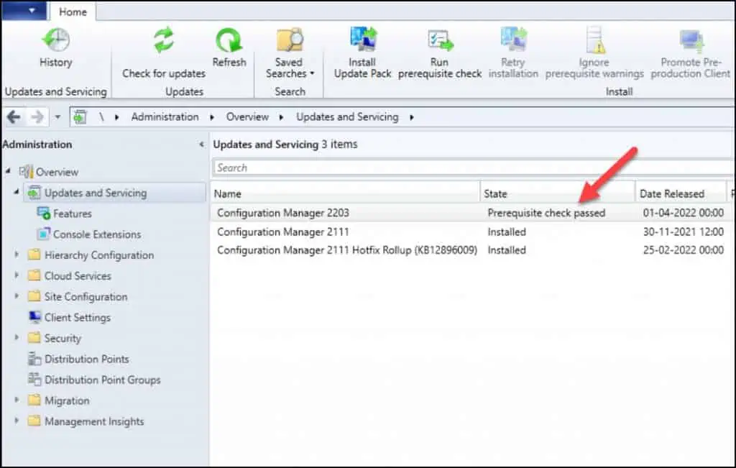Click the Check for updates icon
The width and height of the screenshot is (736, 468).
163,40
